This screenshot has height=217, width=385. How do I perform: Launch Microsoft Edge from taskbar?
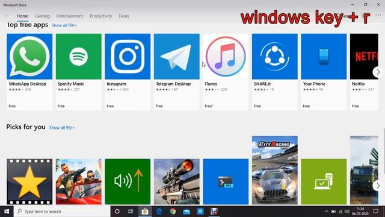tap(159, 212)
